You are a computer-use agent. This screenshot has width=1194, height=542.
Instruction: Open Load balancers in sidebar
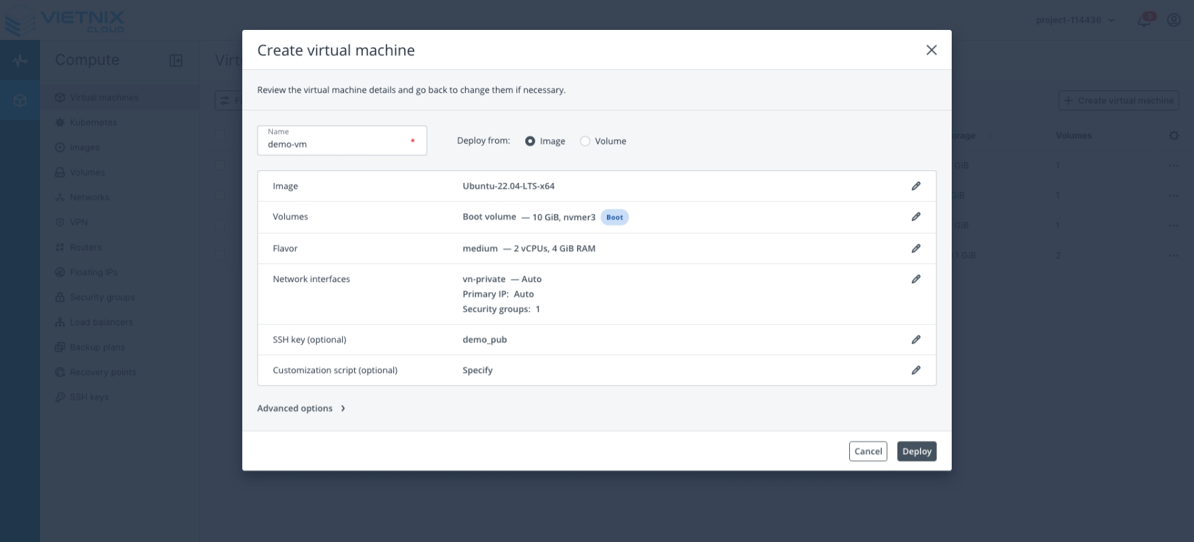[x=120, y=322]
